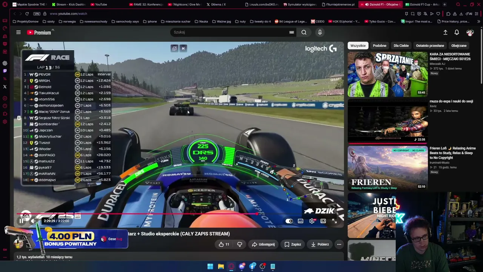
Task: Focus the Szukaj search field
Action: 229,32
